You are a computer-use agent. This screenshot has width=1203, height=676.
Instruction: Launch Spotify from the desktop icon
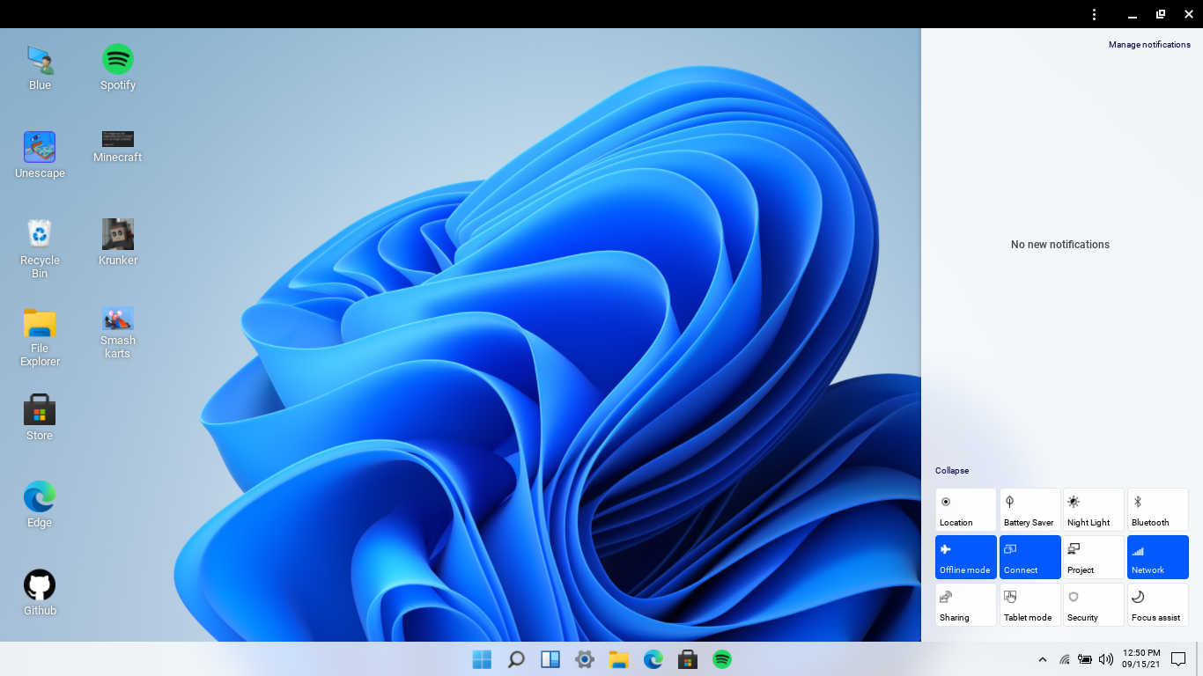[118, 68]
